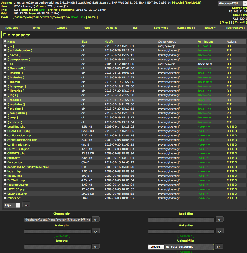247x253 pixels.
Task: Sort the file listing by the Modify column
Action: pyautogui.click(x=109, y=41)
